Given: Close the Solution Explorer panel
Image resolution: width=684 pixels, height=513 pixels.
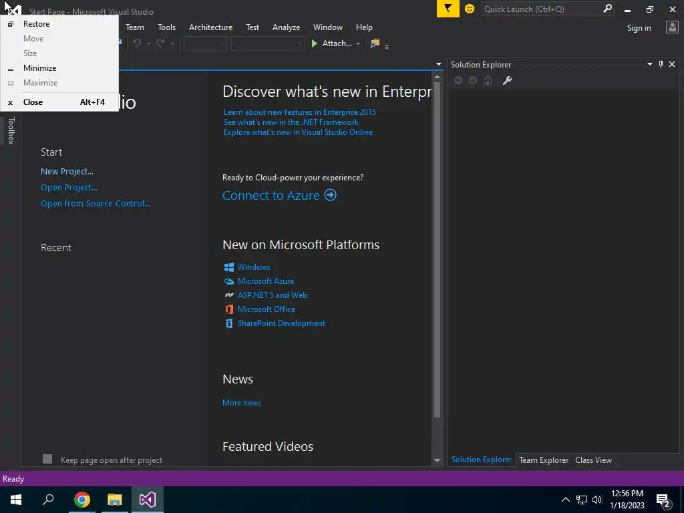Looking at the screenshot, I should click(x=672, y=64).
